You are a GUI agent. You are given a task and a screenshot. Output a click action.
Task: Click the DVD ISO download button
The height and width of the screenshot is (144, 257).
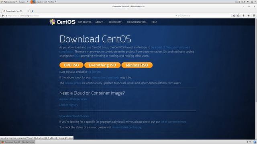pos(71,65)
